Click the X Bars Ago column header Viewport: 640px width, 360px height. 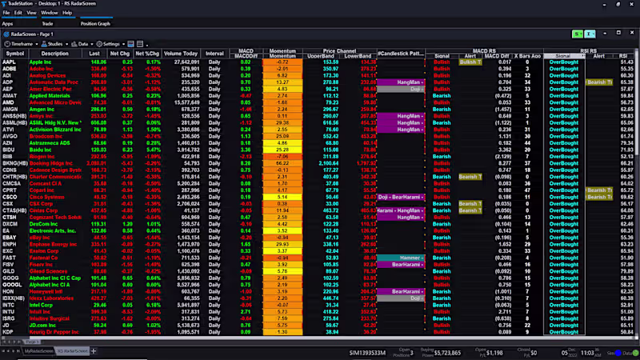click(527, 56)
